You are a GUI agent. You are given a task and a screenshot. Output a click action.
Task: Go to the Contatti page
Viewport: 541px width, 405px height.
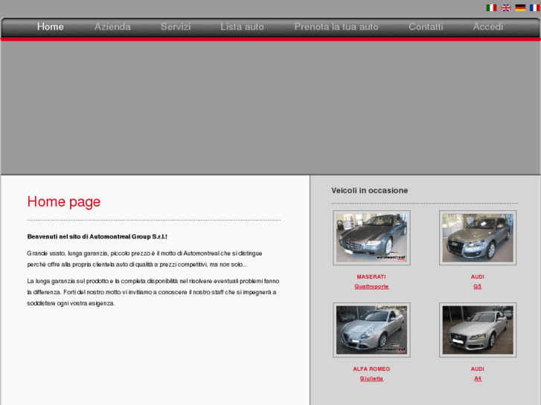tap(426, 27)
